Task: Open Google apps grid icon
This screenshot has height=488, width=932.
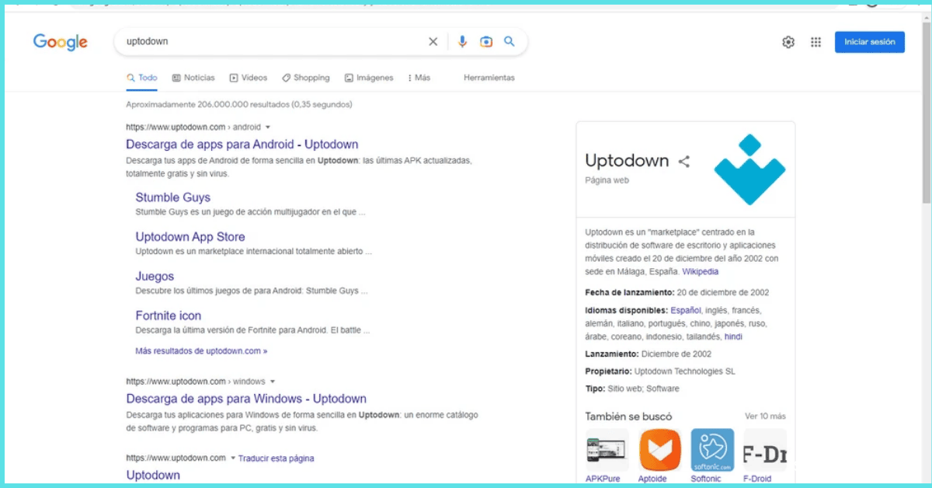Action: click(815, 42)
